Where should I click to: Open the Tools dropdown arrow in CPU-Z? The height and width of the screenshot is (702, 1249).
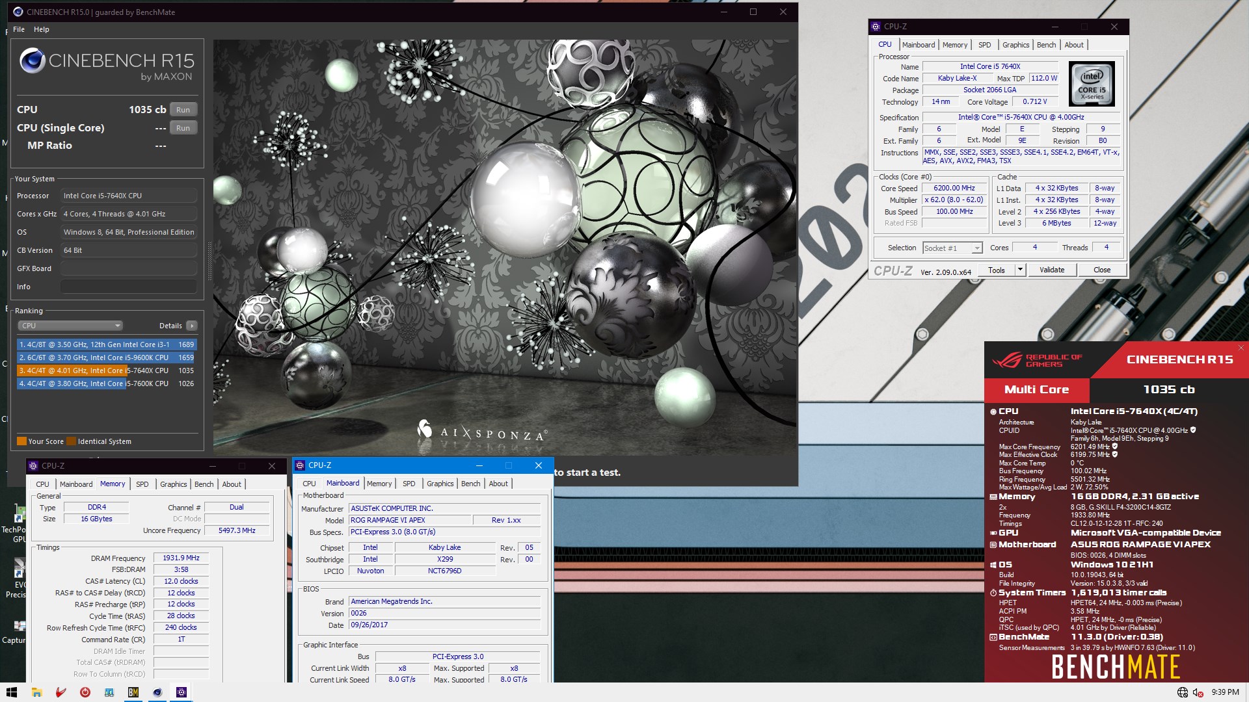1020,270
